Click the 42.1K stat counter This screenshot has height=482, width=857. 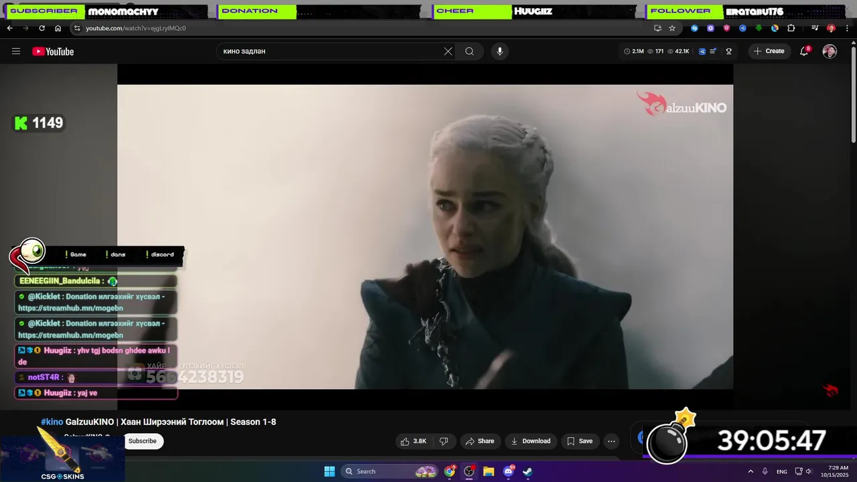678,52
